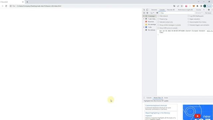The image size is (213, 120).
Task: Open DevTools settings gear
Action: (x=209, y=10)
